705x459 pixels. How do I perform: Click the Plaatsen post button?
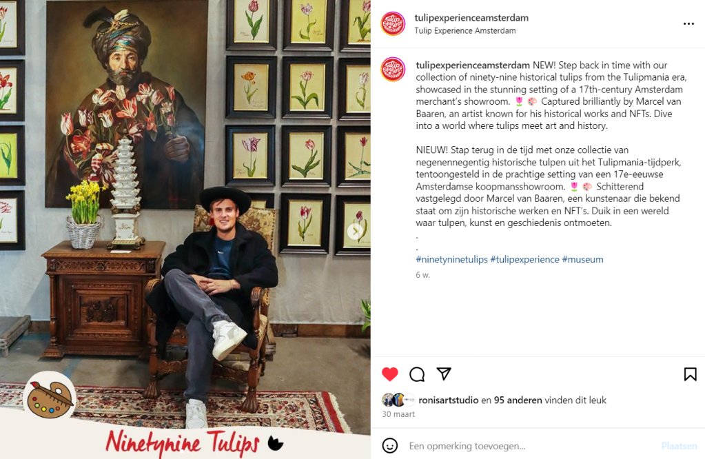coord(679,446)
